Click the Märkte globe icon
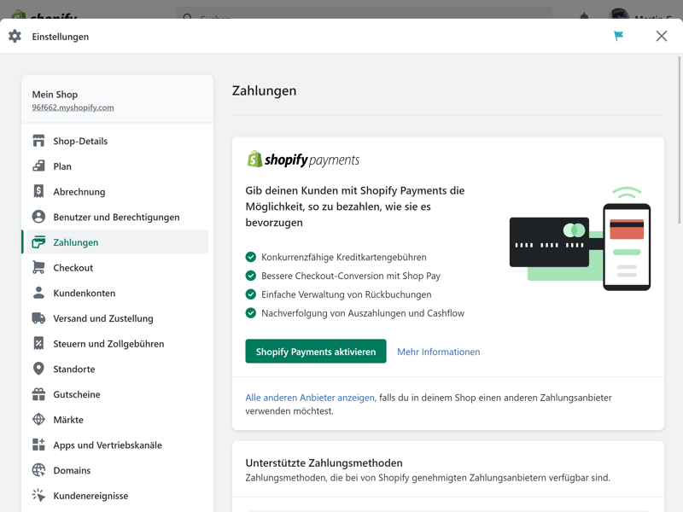683x512 pixels. [x=38, y=420]
